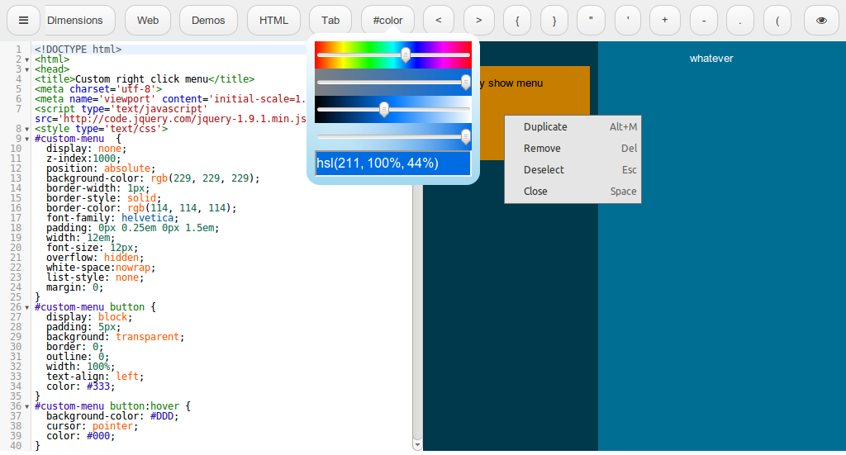Click the orange 'show menu' box
Screen dimensions: 846x455
(x=533, y=113)
